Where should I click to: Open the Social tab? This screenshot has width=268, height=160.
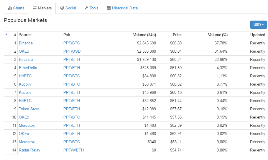tap(68, 8)
